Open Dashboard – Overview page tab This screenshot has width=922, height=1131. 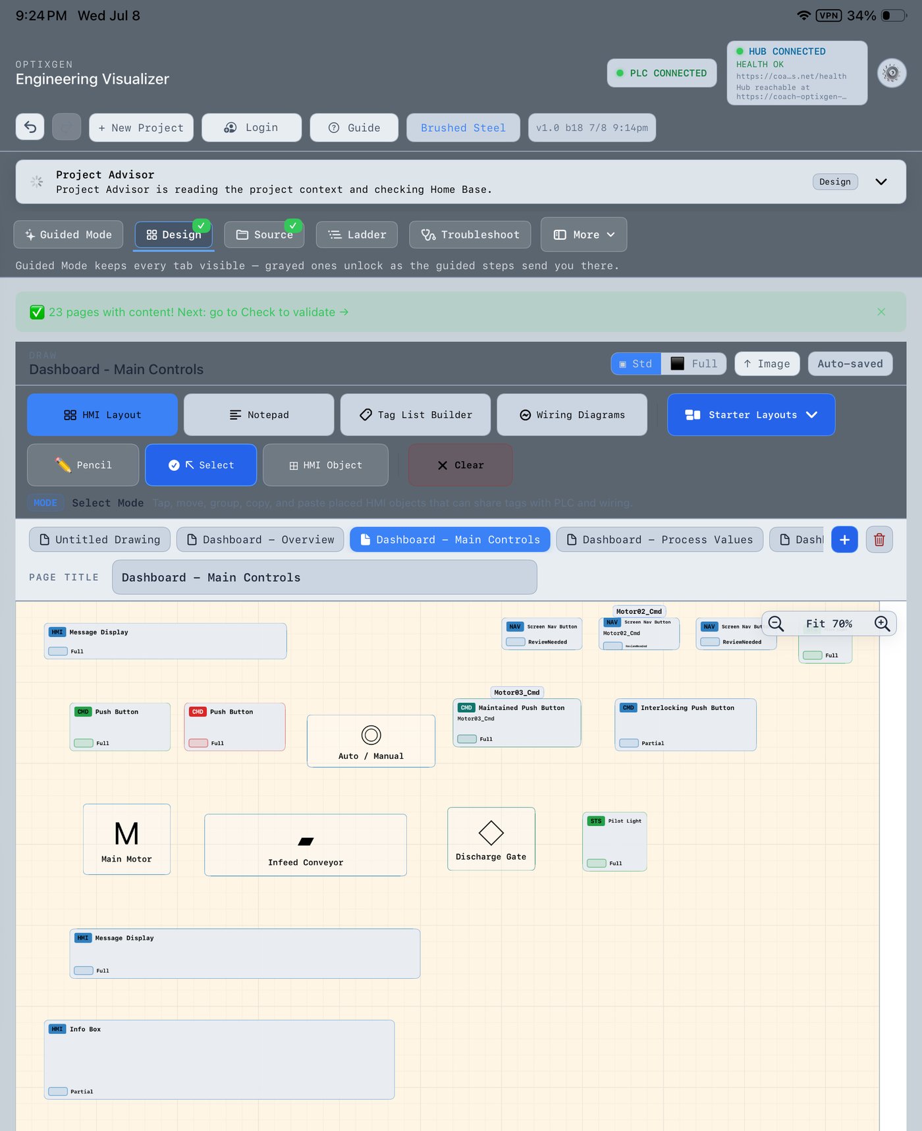[260, 539]
